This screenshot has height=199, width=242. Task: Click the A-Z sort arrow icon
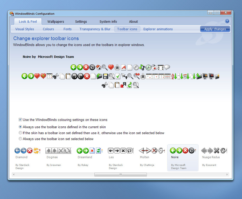pos(174,76)
